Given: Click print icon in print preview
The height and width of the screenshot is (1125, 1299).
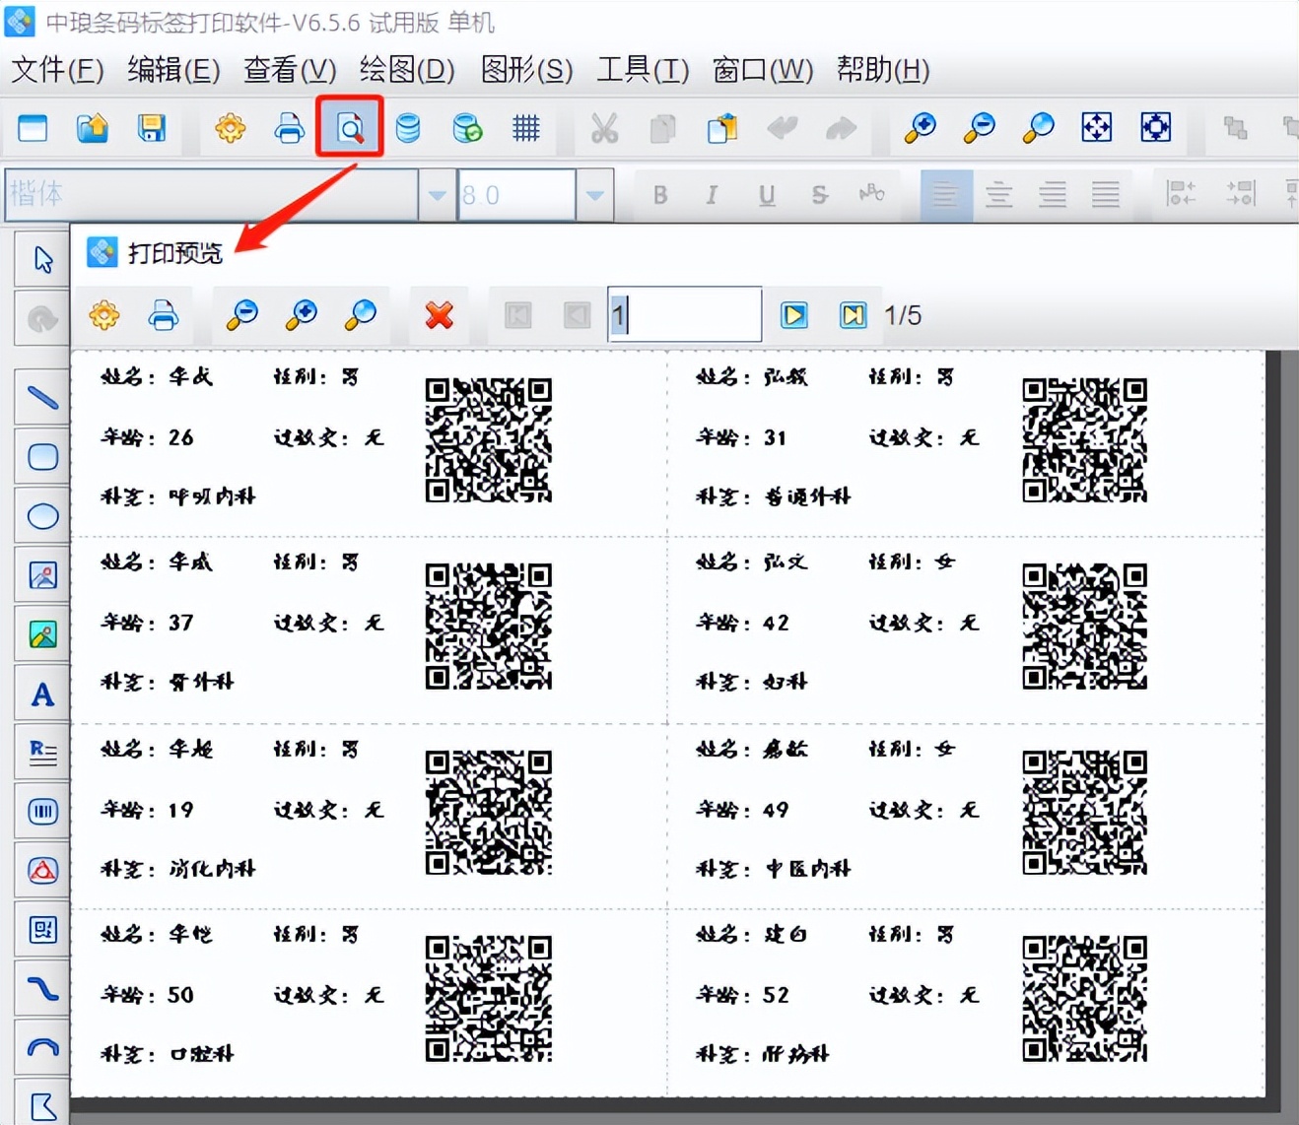Looking at the screenshot, I should click(x=164, y=315).
